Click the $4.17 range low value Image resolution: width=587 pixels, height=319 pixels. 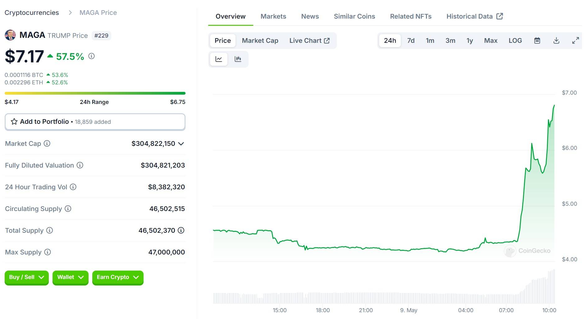pos(11,102)
